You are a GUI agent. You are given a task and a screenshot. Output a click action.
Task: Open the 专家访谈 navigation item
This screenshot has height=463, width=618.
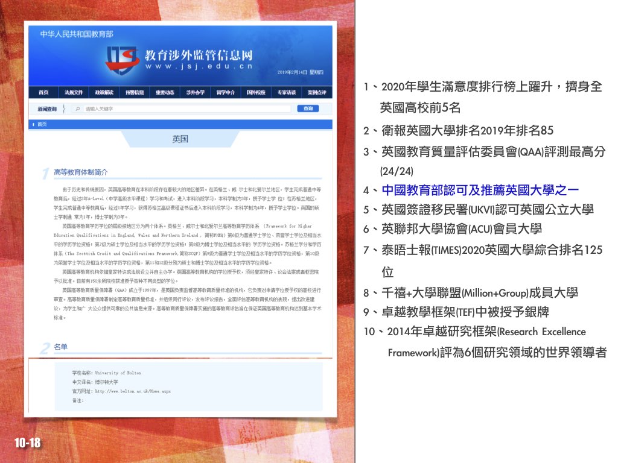(286, 92)
